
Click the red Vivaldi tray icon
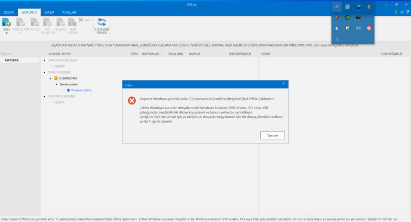(x=369, y=28)
